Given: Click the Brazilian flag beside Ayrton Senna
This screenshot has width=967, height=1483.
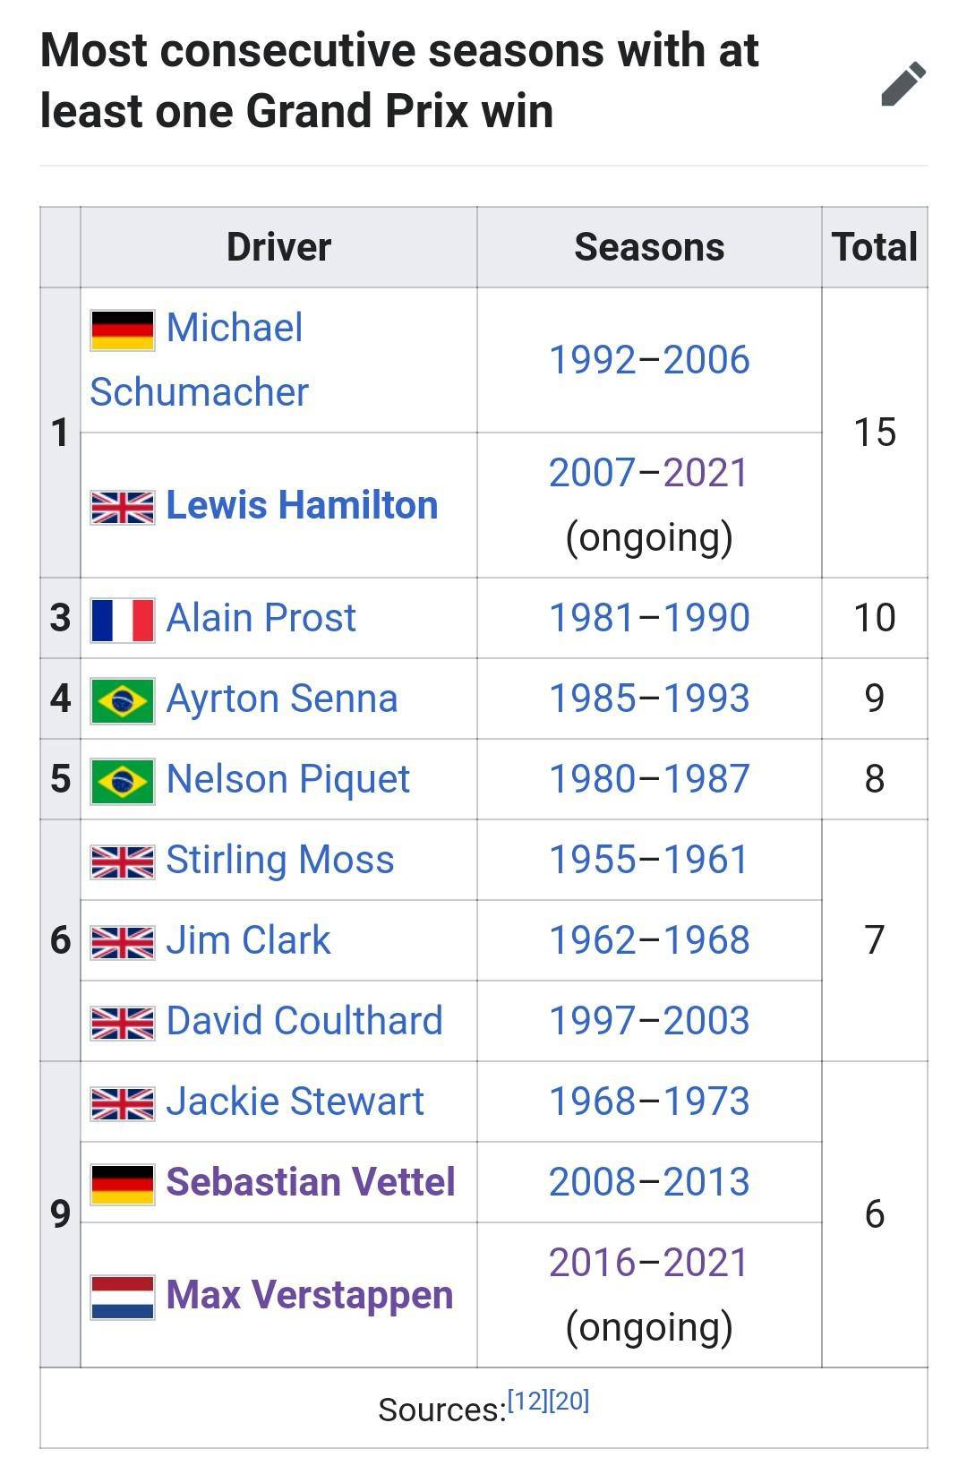Looking at the screenshot, I should click(x=122, y=699).
